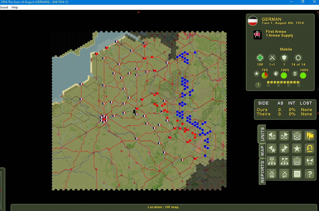Click the single star button

[297, 149]
